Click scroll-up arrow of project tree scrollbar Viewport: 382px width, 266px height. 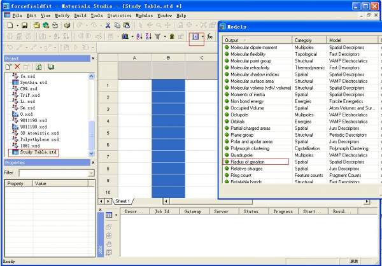tap(91, 76)
